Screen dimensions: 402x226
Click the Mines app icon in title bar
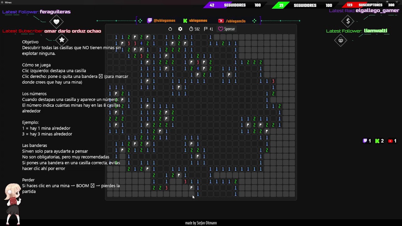coord(2,3)
